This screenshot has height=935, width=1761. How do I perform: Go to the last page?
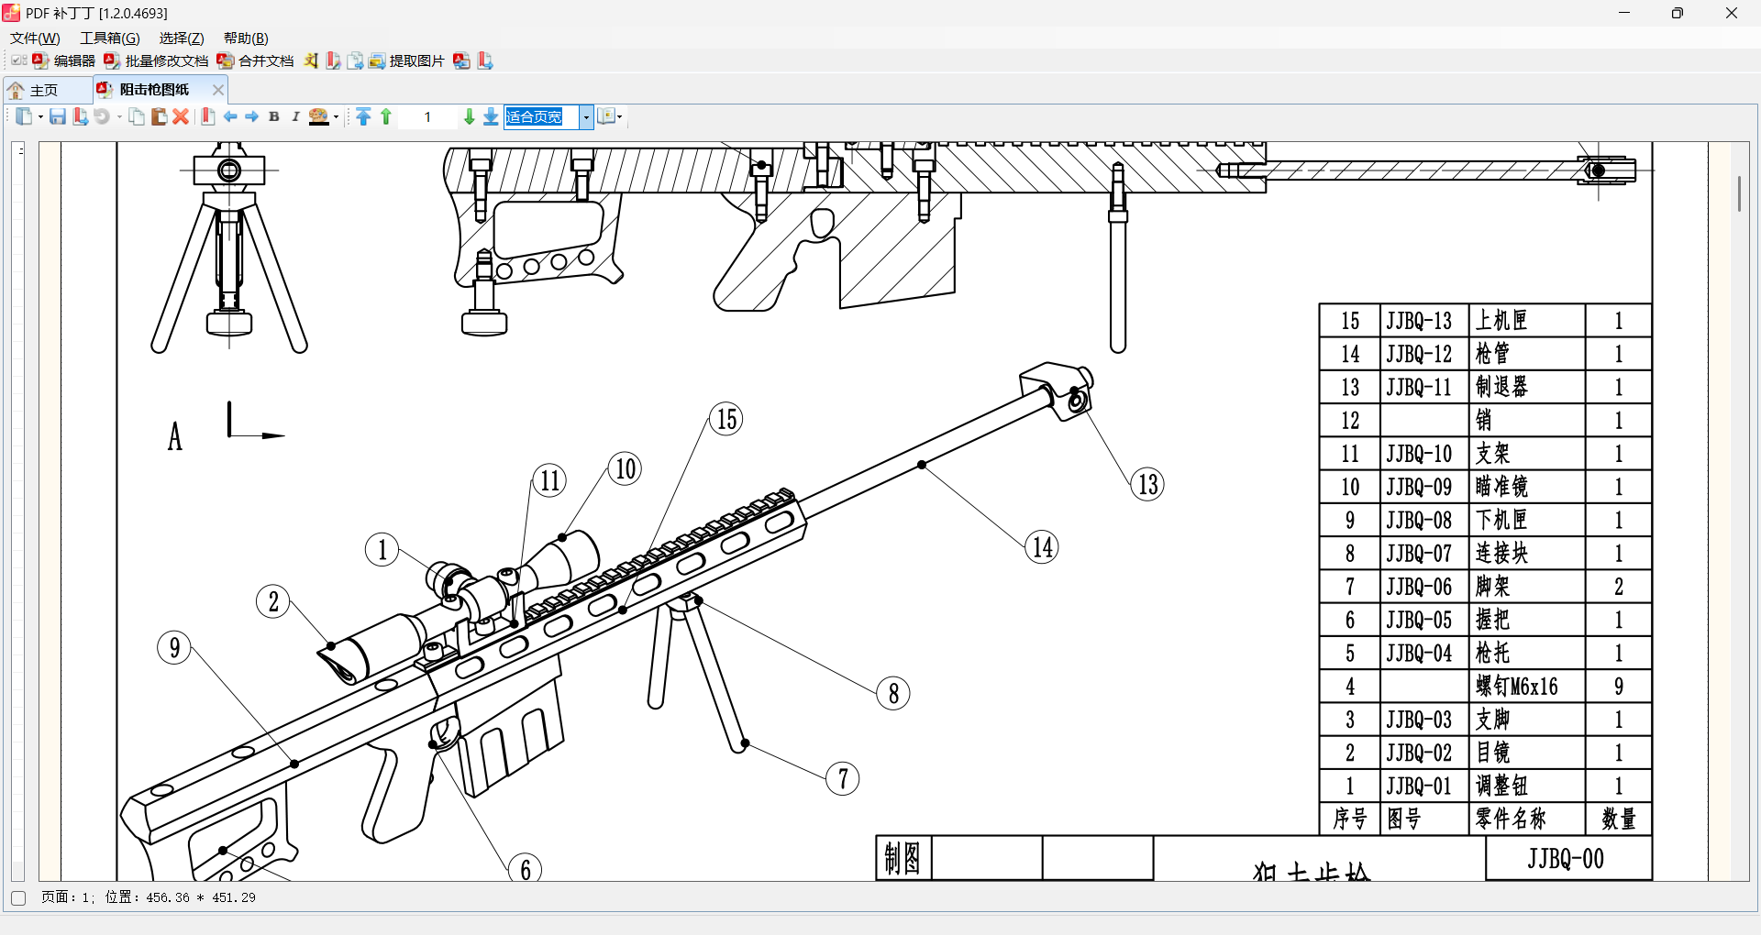[x=489, y=116]
